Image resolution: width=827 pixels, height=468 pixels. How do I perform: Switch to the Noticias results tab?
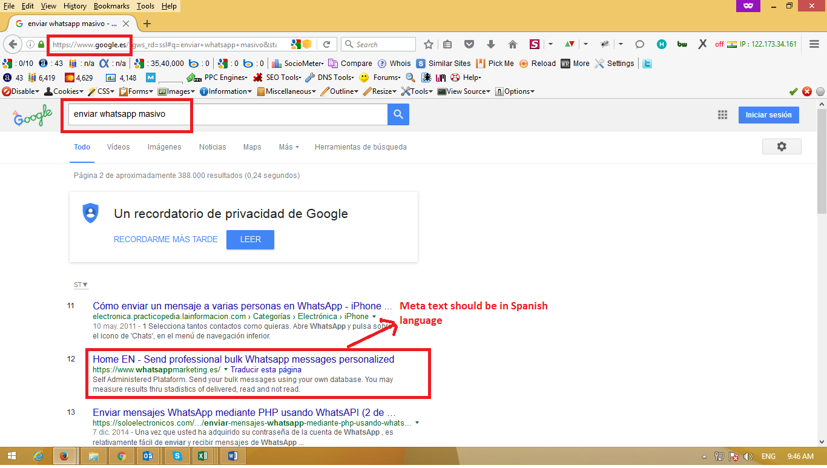213,147
